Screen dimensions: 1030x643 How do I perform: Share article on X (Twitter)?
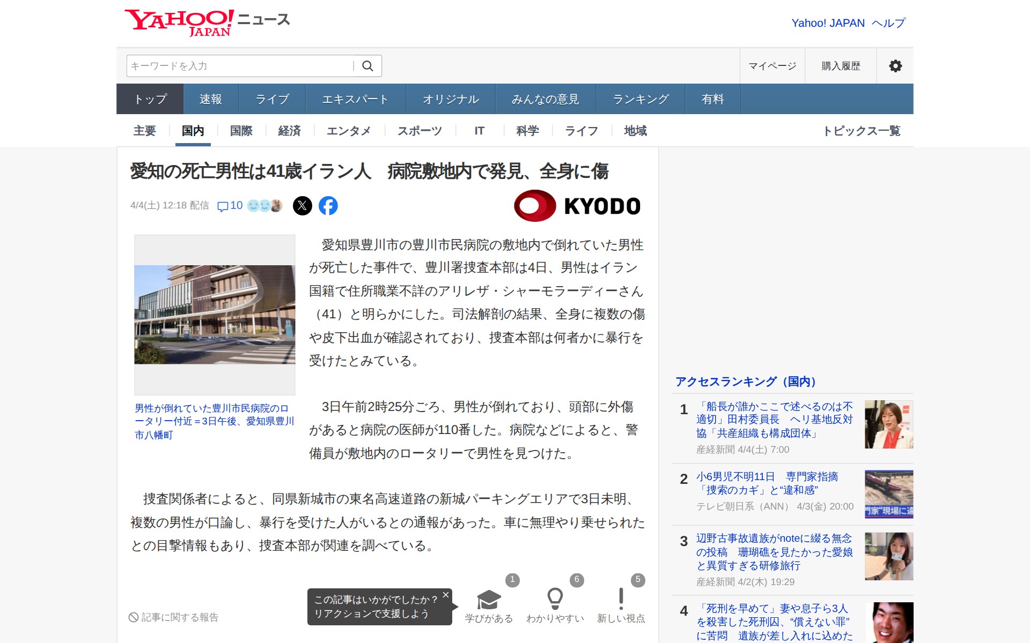(x=303, y=206)
